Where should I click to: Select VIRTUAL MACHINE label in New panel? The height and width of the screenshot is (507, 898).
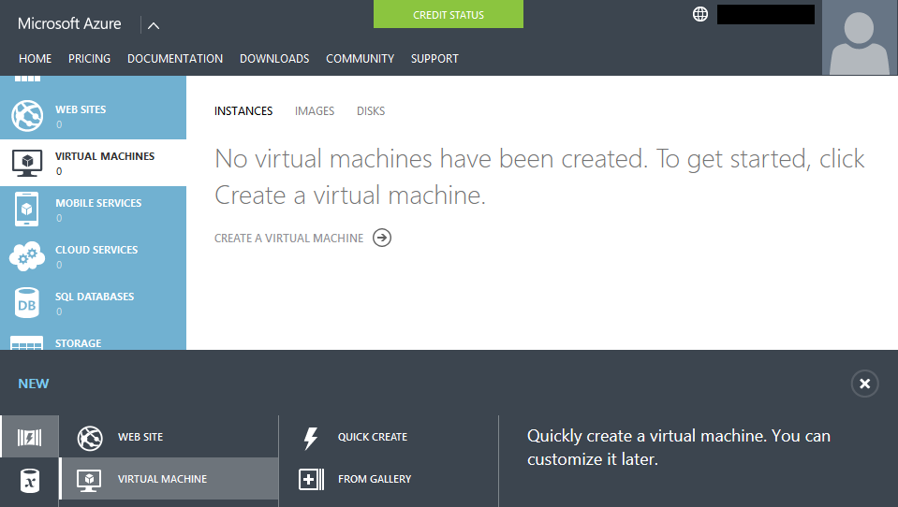coord(162,479)
